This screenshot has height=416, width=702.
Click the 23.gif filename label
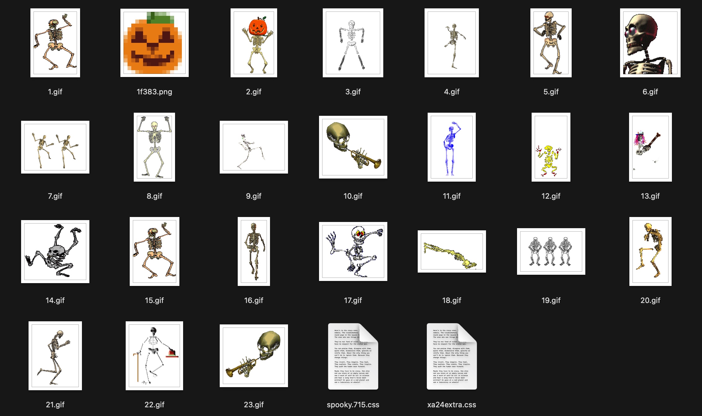pyautogui.click(x=254, y=405)
